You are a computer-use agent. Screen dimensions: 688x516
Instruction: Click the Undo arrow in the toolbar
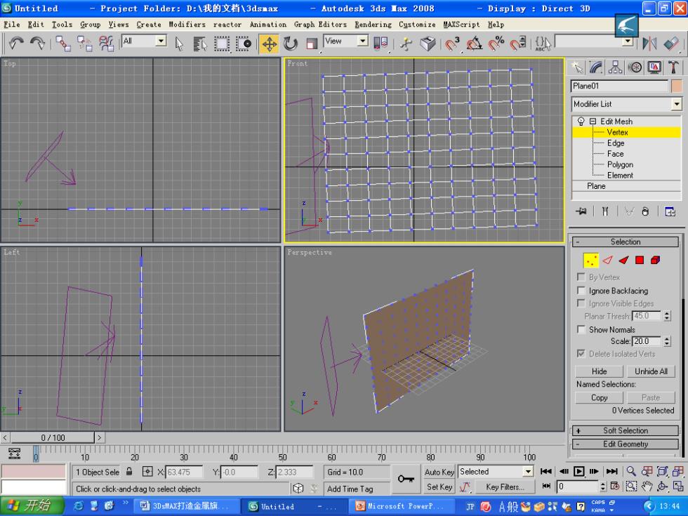point(16,43)
